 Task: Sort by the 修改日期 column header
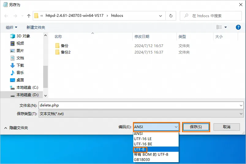point(142,37)
